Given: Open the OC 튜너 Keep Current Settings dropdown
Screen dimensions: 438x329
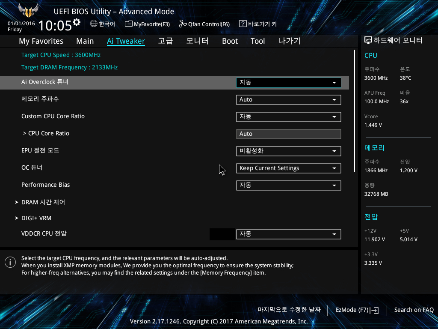Looking at the screenshot, I should pyautogui.click(x=289, y=168).
